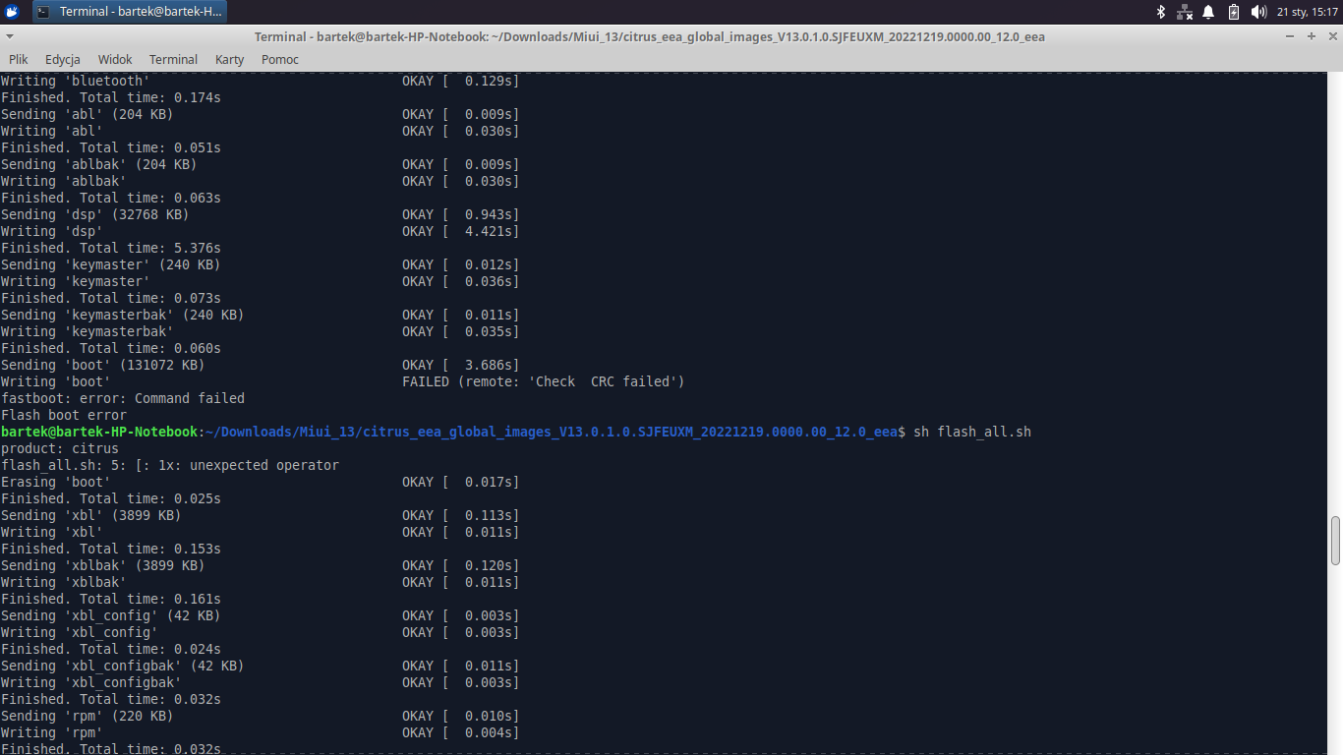Screen dimensions: 1343x755
Task: Click the volume speaker icon
Action: click(x=1258, y=12)
